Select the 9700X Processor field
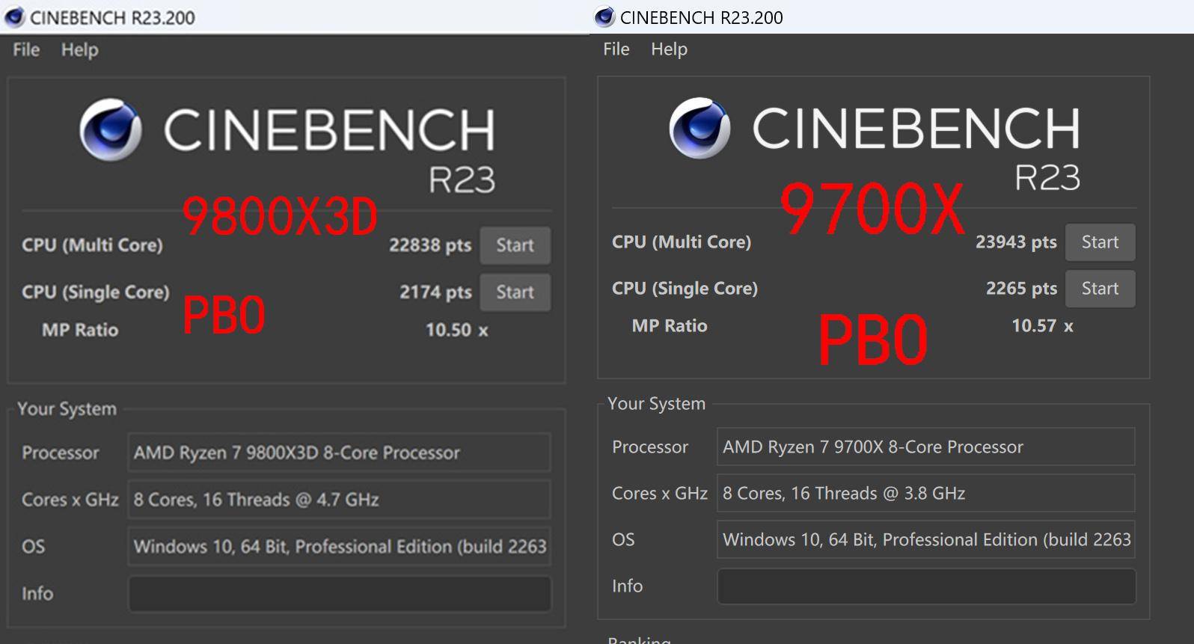This screenshot has width=1194, height=644. pyautogui.click(x=926, y=447)
